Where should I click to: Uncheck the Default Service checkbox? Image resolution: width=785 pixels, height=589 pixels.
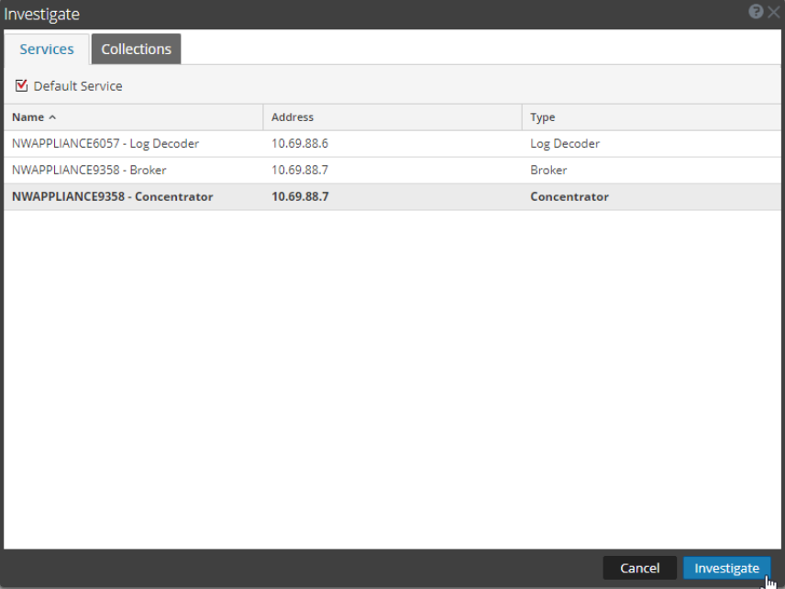21,84
